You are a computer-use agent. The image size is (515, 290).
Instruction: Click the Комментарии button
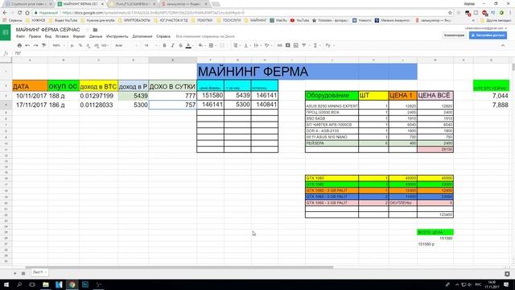pyautogui.click(x=454, y=35)
